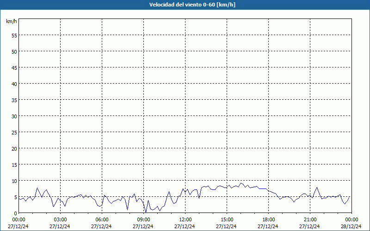Click the x-axis time label "15:00"
The width and height of the screenshot is (370, 231).
[227, 220]
